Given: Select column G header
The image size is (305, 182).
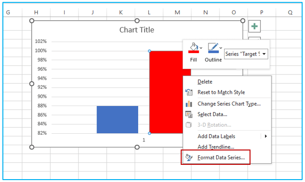Looking at the screenshot, I should coord(8,12).
